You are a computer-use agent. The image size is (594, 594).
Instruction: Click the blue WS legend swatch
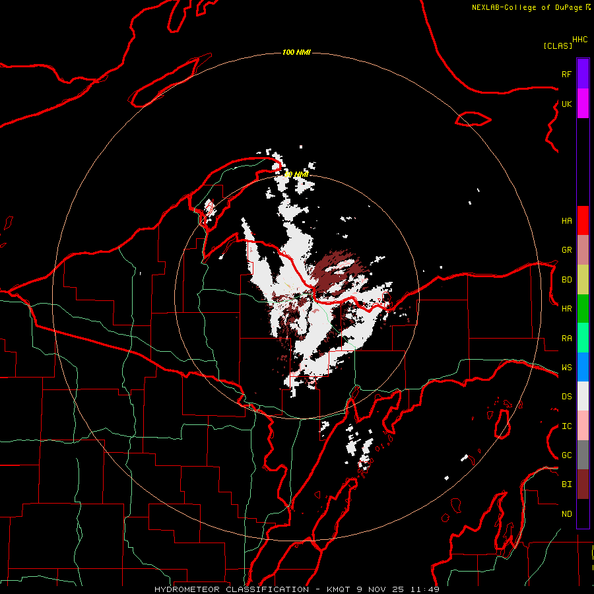[583, 367]
